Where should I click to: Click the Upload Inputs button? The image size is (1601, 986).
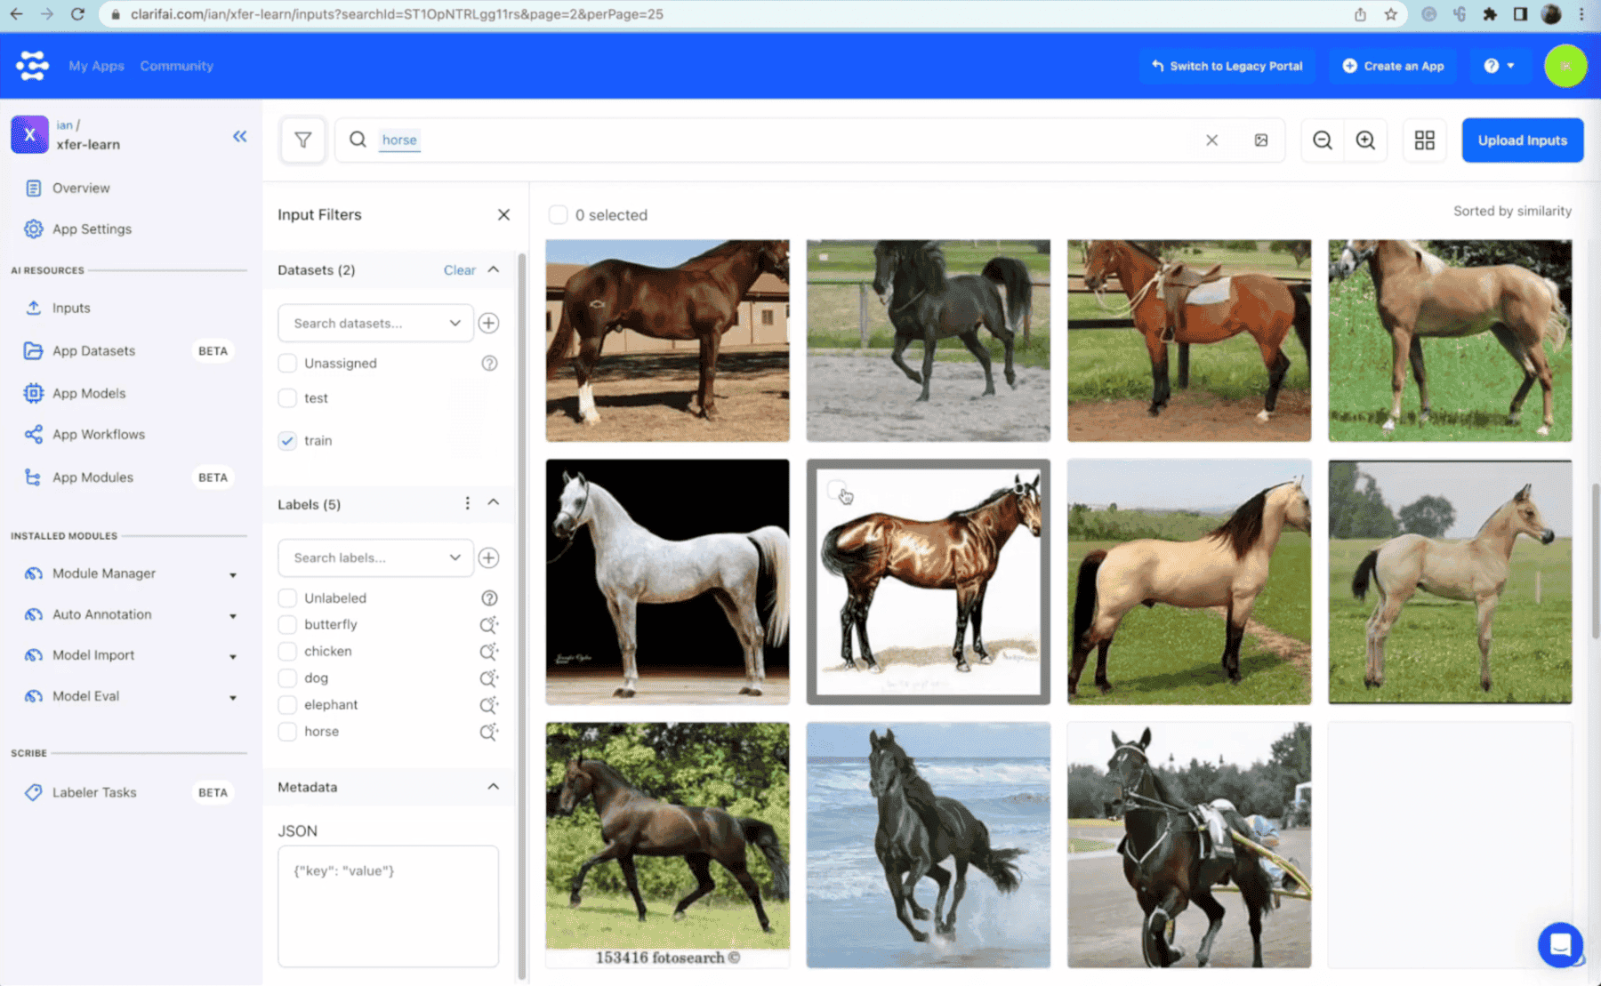coord(1522,140)
